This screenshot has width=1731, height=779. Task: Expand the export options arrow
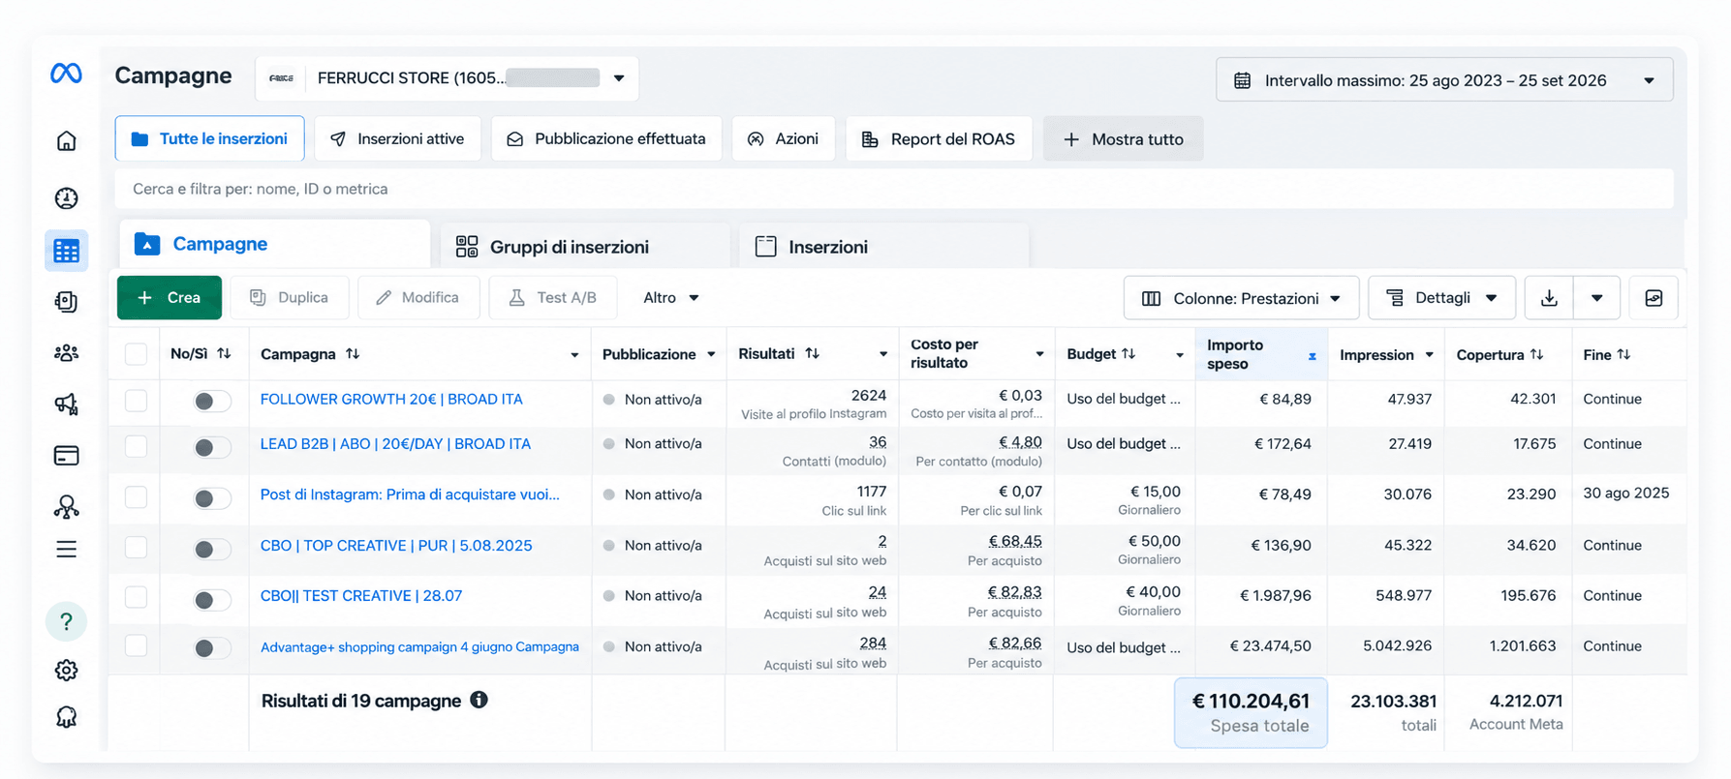[1597, 298]
